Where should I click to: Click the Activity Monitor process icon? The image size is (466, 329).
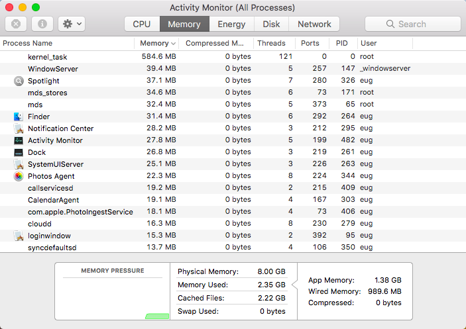pyautogui.click(x=19, y=140)
